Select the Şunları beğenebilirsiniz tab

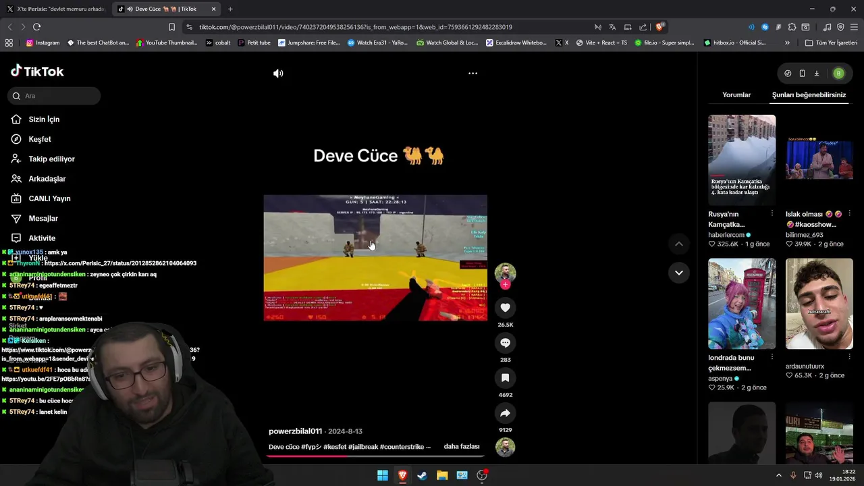click(809, 95)
